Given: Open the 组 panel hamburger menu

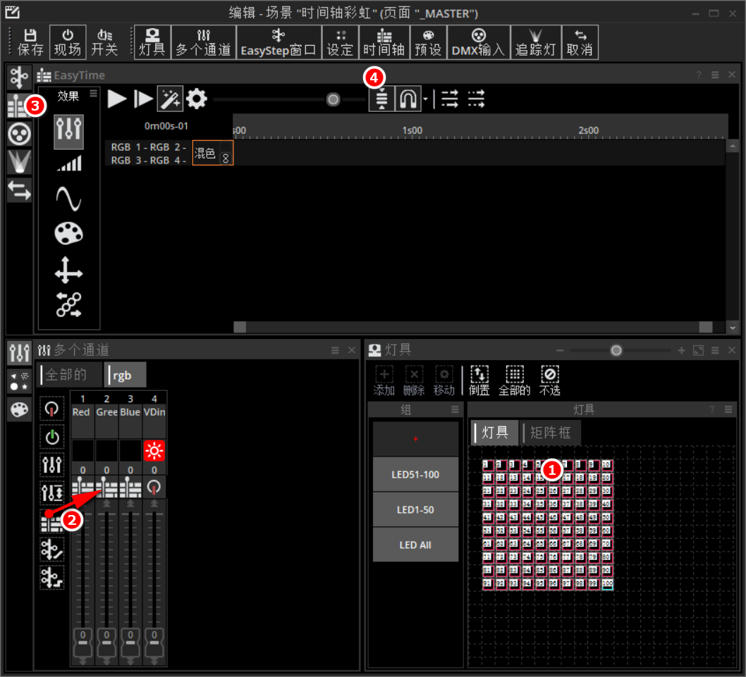Looking at the screenshot, I should [x=455, y=410].
